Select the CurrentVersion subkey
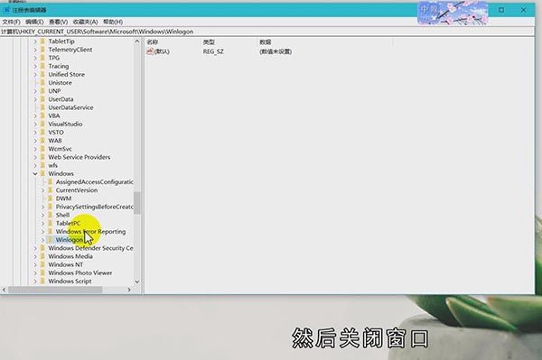The height and width of the screenshot is (360, 542). (77, 190)
